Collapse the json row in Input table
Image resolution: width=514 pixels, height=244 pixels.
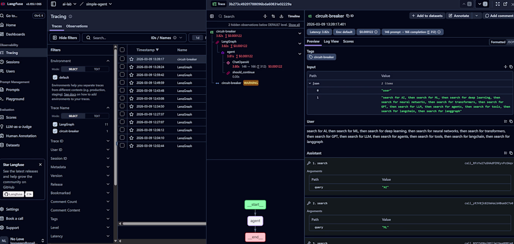(310, 83)
